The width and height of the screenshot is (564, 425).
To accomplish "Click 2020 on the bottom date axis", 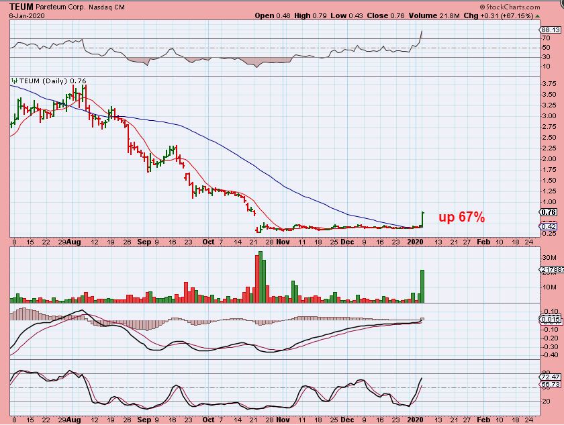I will pos(415,420).
